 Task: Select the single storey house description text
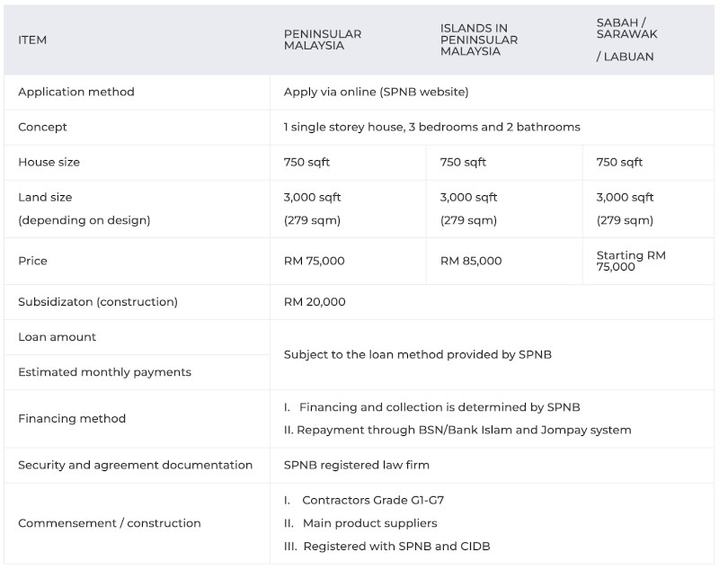point(431,127)
